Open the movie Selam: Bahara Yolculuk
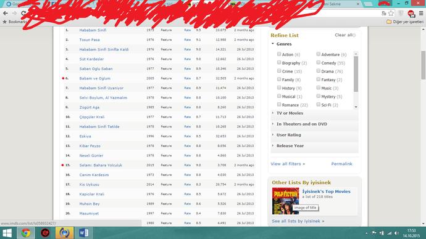 (x=101, y=165)
